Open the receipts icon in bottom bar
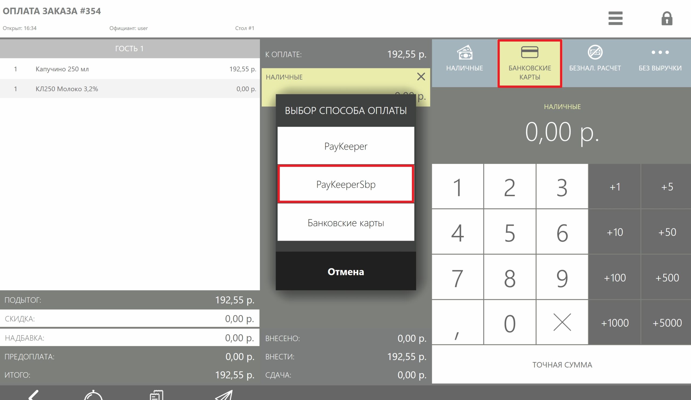This screenshot has height=400, width=691. click(157, 395)
